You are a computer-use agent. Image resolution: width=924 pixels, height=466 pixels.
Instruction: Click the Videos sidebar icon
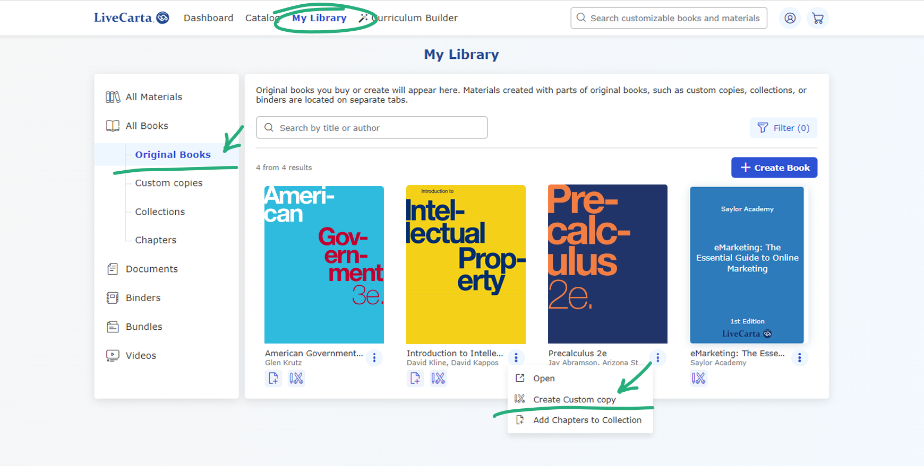click(113, 355)
